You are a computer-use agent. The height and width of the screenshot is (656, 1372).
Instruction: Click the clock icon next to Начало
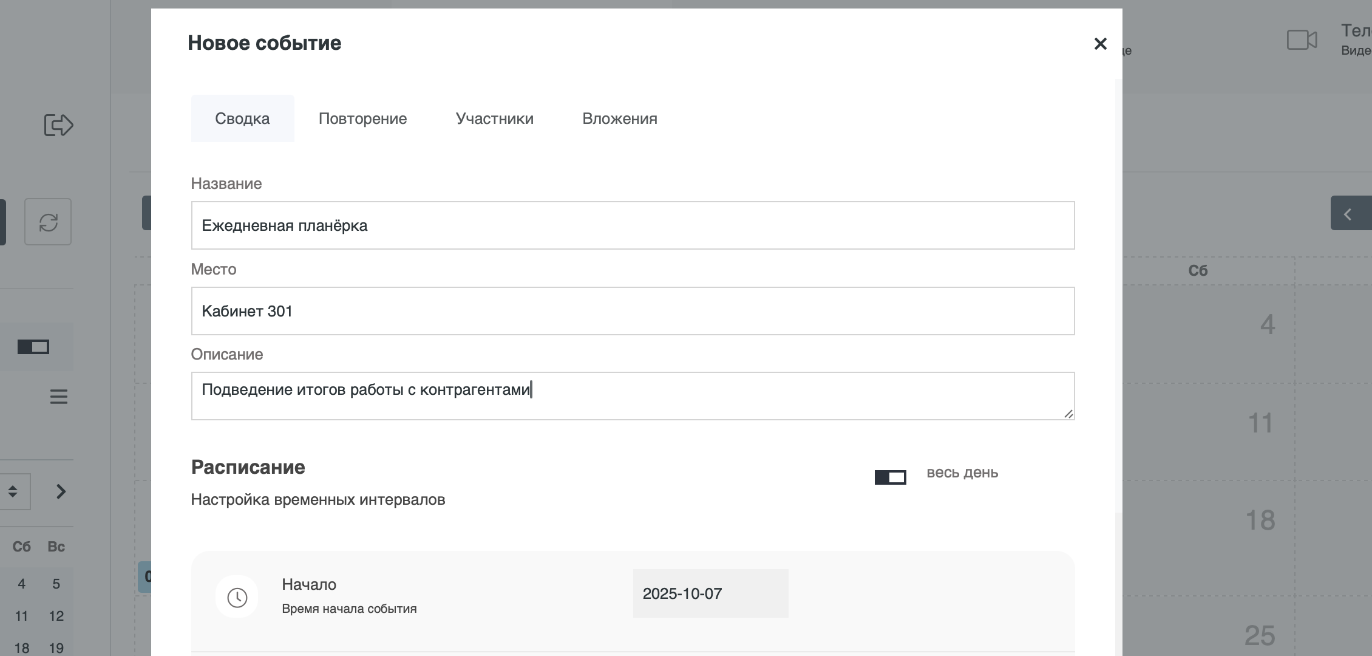pos(237,597)
